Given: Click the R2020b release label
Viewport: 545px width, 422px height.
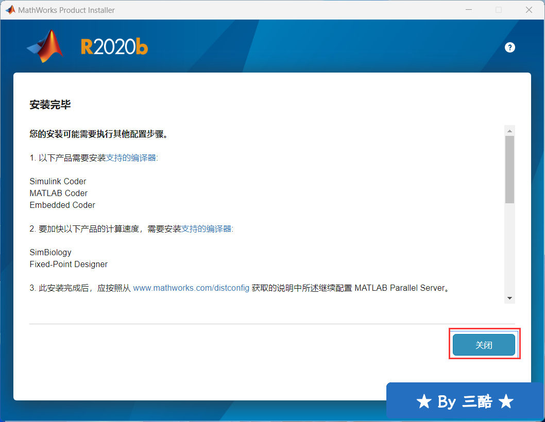Looking at the screenshot, I should [114, 47].
